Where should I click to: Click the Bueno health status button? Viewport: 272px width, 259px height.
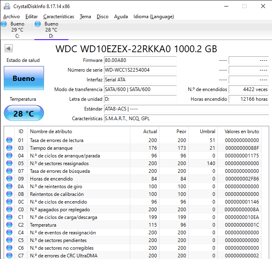pos(24,78)
